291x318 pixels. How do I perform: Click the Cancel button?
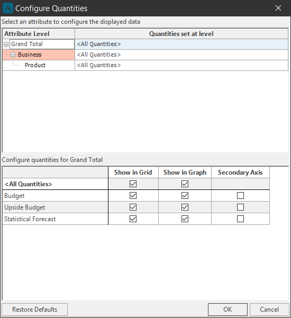269,310
